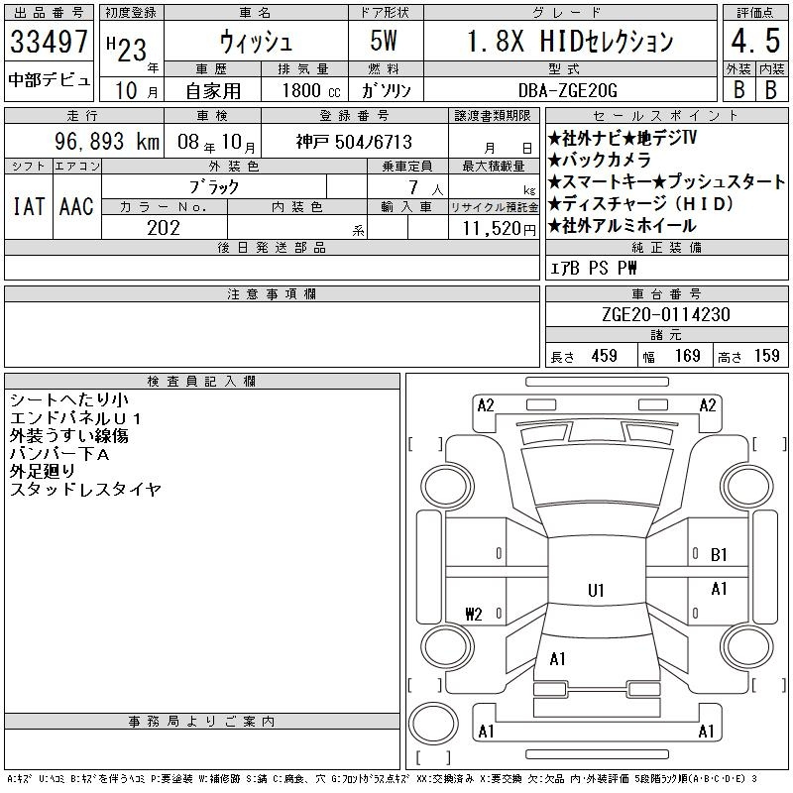The image size is (793, 793).
Task: Click the 注意事項欄 section header
Action: (272, 293)
